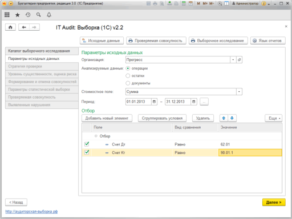Select Стратегия проверки tab
Screen dimensions: 292x219
42,66
